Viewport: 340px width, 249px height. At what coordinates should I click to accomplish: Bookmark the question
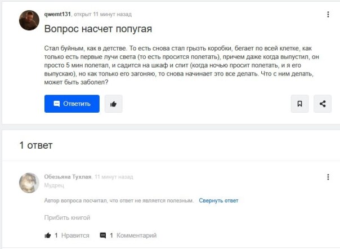299,104
